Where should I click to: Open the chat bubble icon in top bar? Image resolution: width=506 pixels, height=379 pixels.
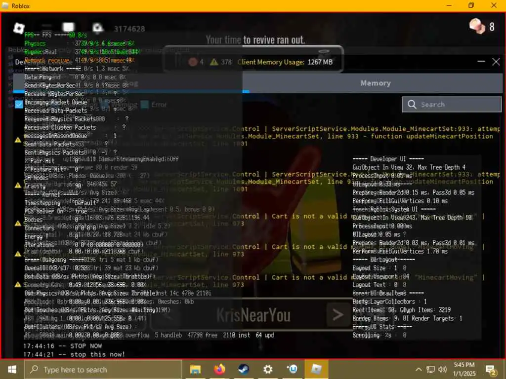[x=68, y=28]
